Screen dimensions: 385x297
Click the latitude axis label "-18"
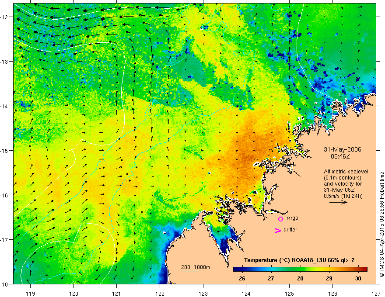click(x=5, y=284)
